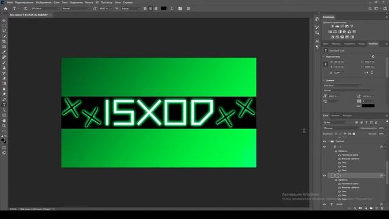Add Brightness/Contrast adjustment

tap(332, 26)
